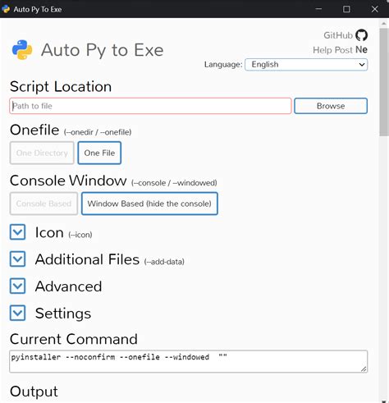This screenshot has height=403, width=389.
Task: Focus the Path to file input field
Action: click(x=150, y=106)
